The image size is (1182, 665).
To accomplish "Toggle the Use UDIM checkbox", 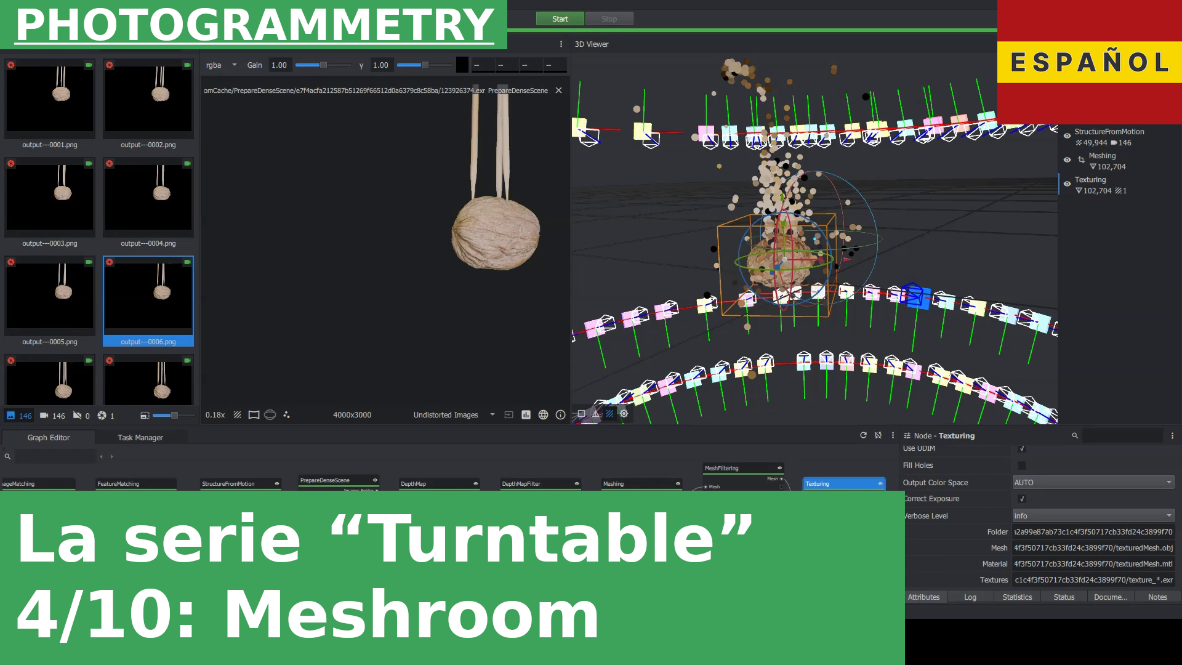I will pyautogui.click(x=1022, y=449).
